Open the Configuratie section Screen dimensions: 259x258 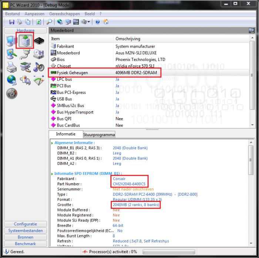tap(26, 224)
